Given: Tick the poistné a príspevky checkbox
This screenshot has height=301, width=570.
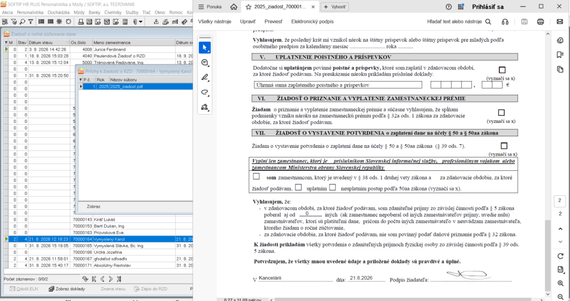Looking at the screenshot, I should coord(502,70).
